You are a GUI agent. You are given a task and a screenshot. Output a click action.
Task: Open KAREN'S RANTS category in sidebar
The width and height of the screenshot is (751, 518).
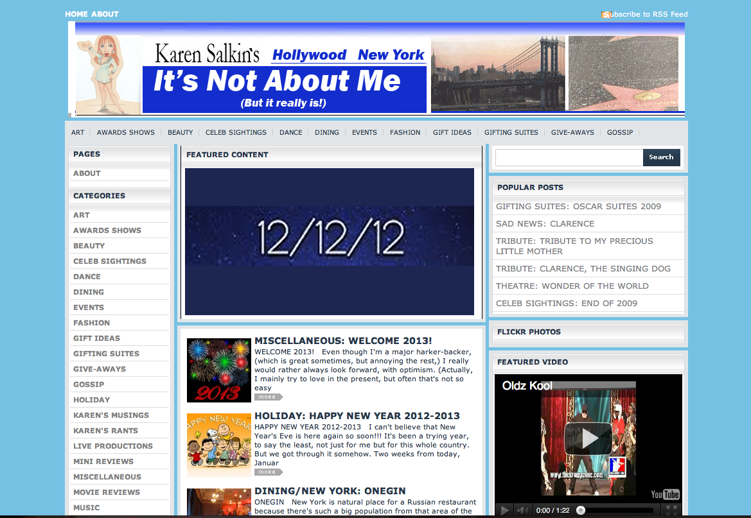pyautogui.click(x=105, y=431)
